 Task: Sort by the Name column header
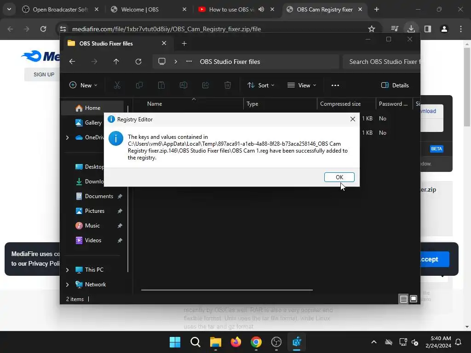[x=188, y=104]
